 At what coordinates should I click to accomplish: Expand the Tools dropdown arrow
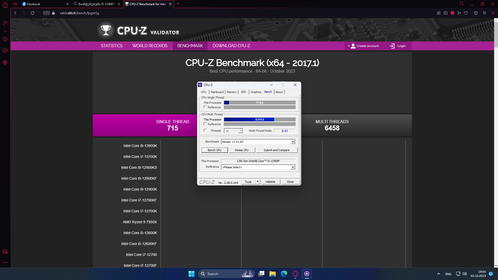[x=258, y=182]
